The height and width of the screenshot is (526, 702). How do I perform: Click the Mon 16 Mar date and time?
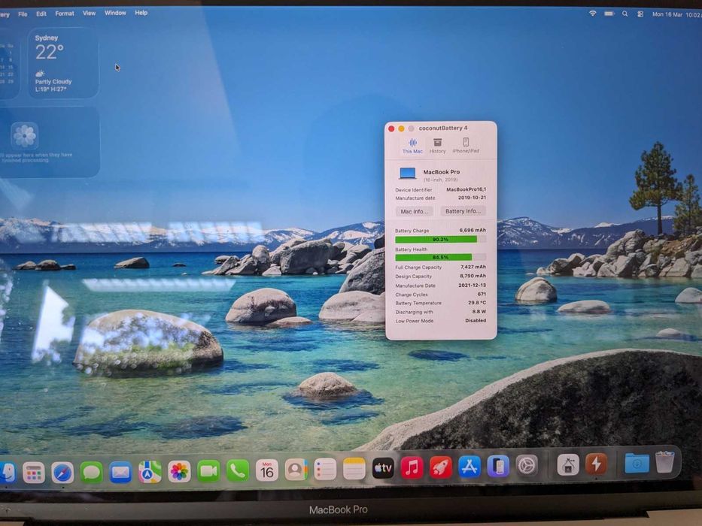677,14
